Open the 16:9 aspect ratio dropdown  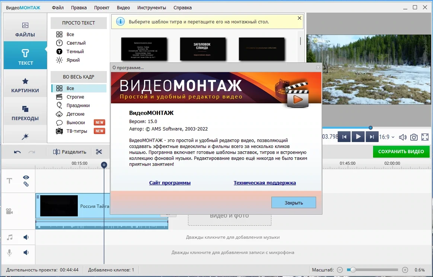pyautogui.click(x=386, y=137)
